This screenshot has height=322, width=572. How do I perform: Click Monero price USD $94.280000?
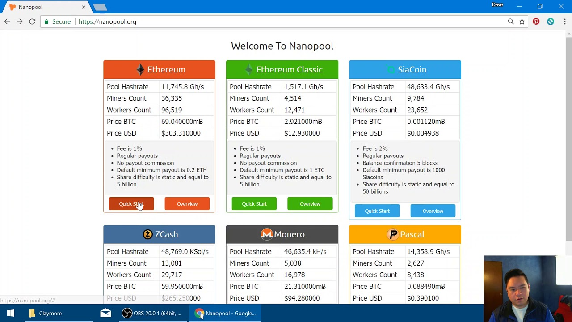click(x=302, y=298)
